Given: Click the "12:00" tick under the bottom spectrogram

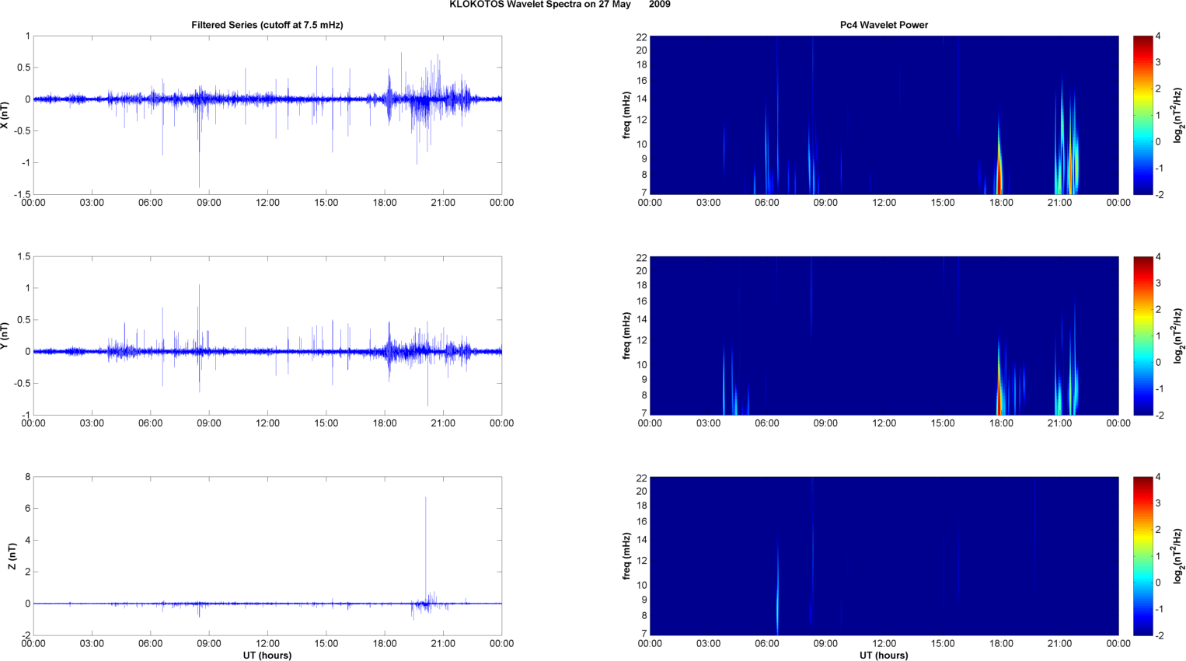Looking at the screenshot, I should (884, 643).
